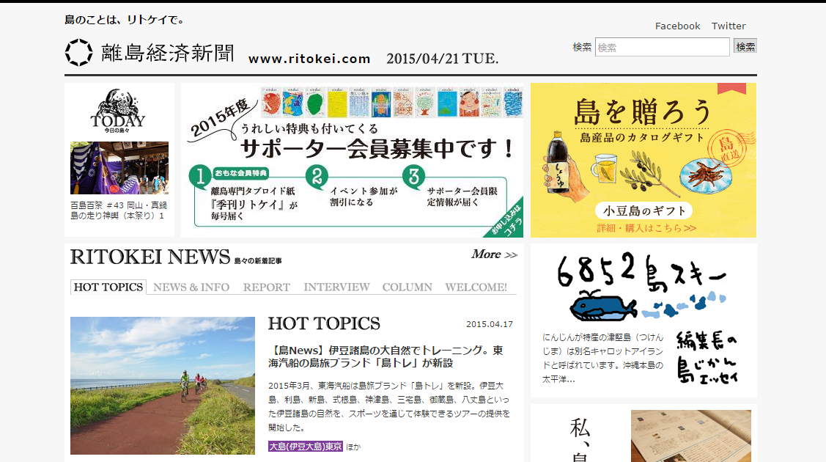The width and height of the screenshot is (826, 462).
Task: Click the お申し込みはコチラ corner ribbon
Action: click(x=506, y=220)
